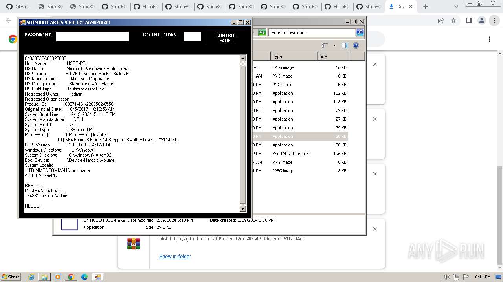Viewport: 503px width, 282px height.
Task: Click Chrome share page icon
Action: (441, 20)
